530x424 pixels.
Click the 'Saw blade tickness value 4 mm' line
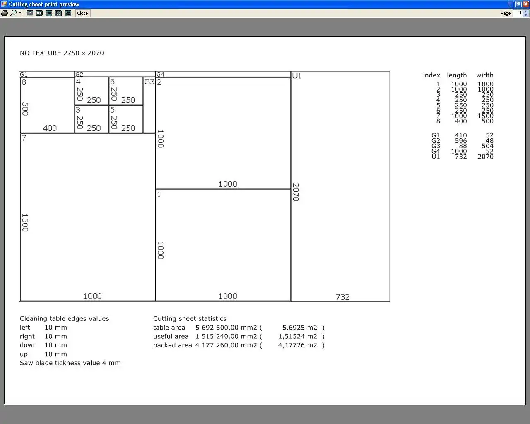click(x=70, y=363)
